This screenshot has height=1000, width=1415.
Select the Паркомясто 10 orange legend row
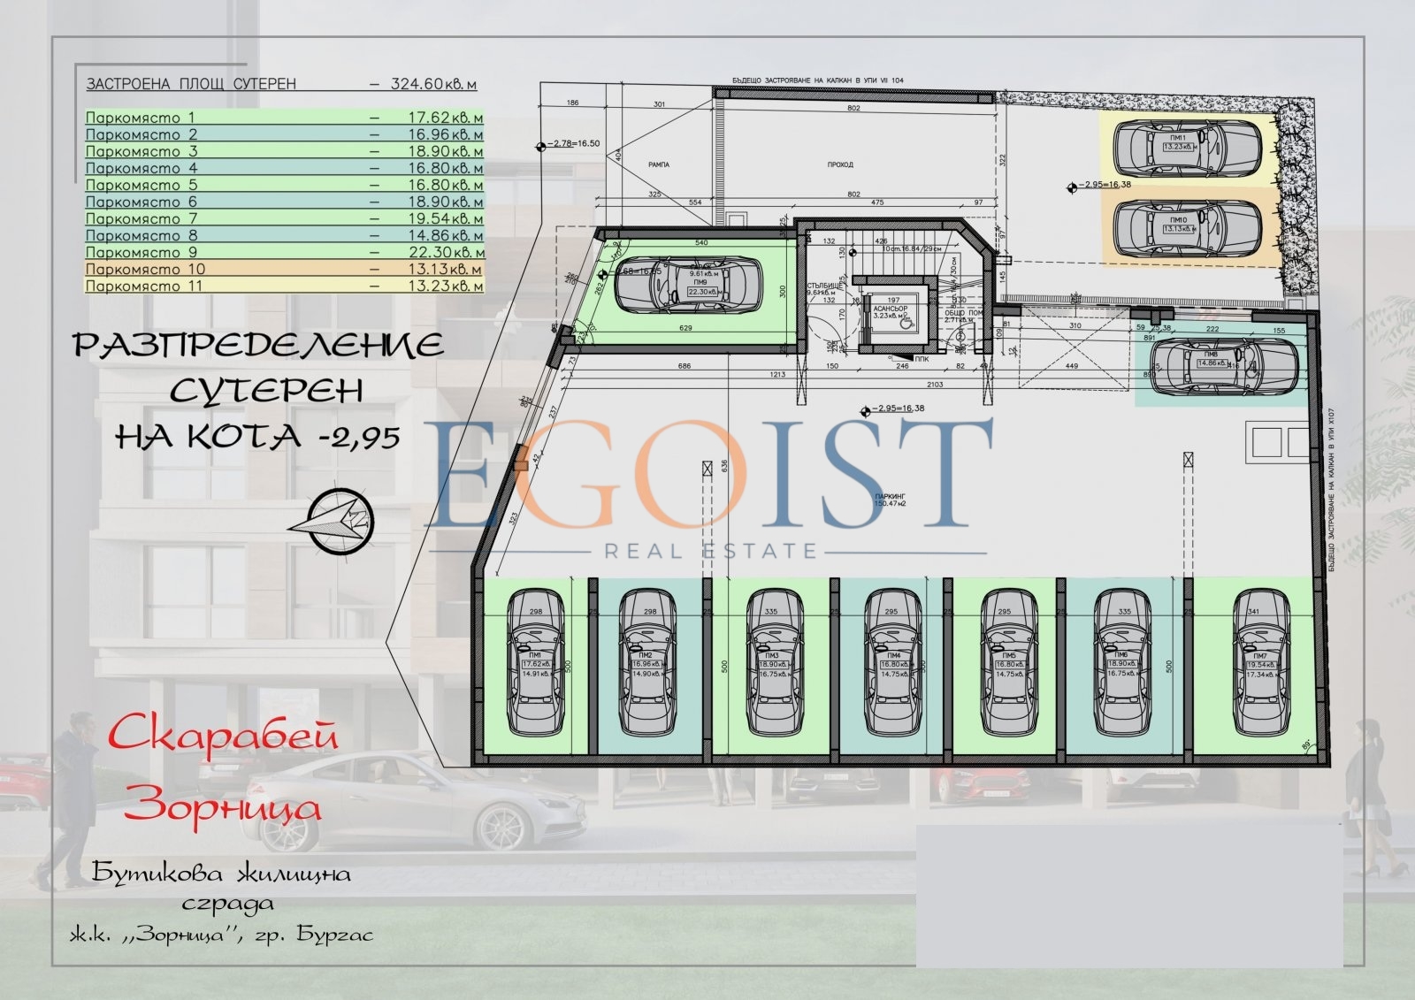pyautogui.click(x=284, y=269)
